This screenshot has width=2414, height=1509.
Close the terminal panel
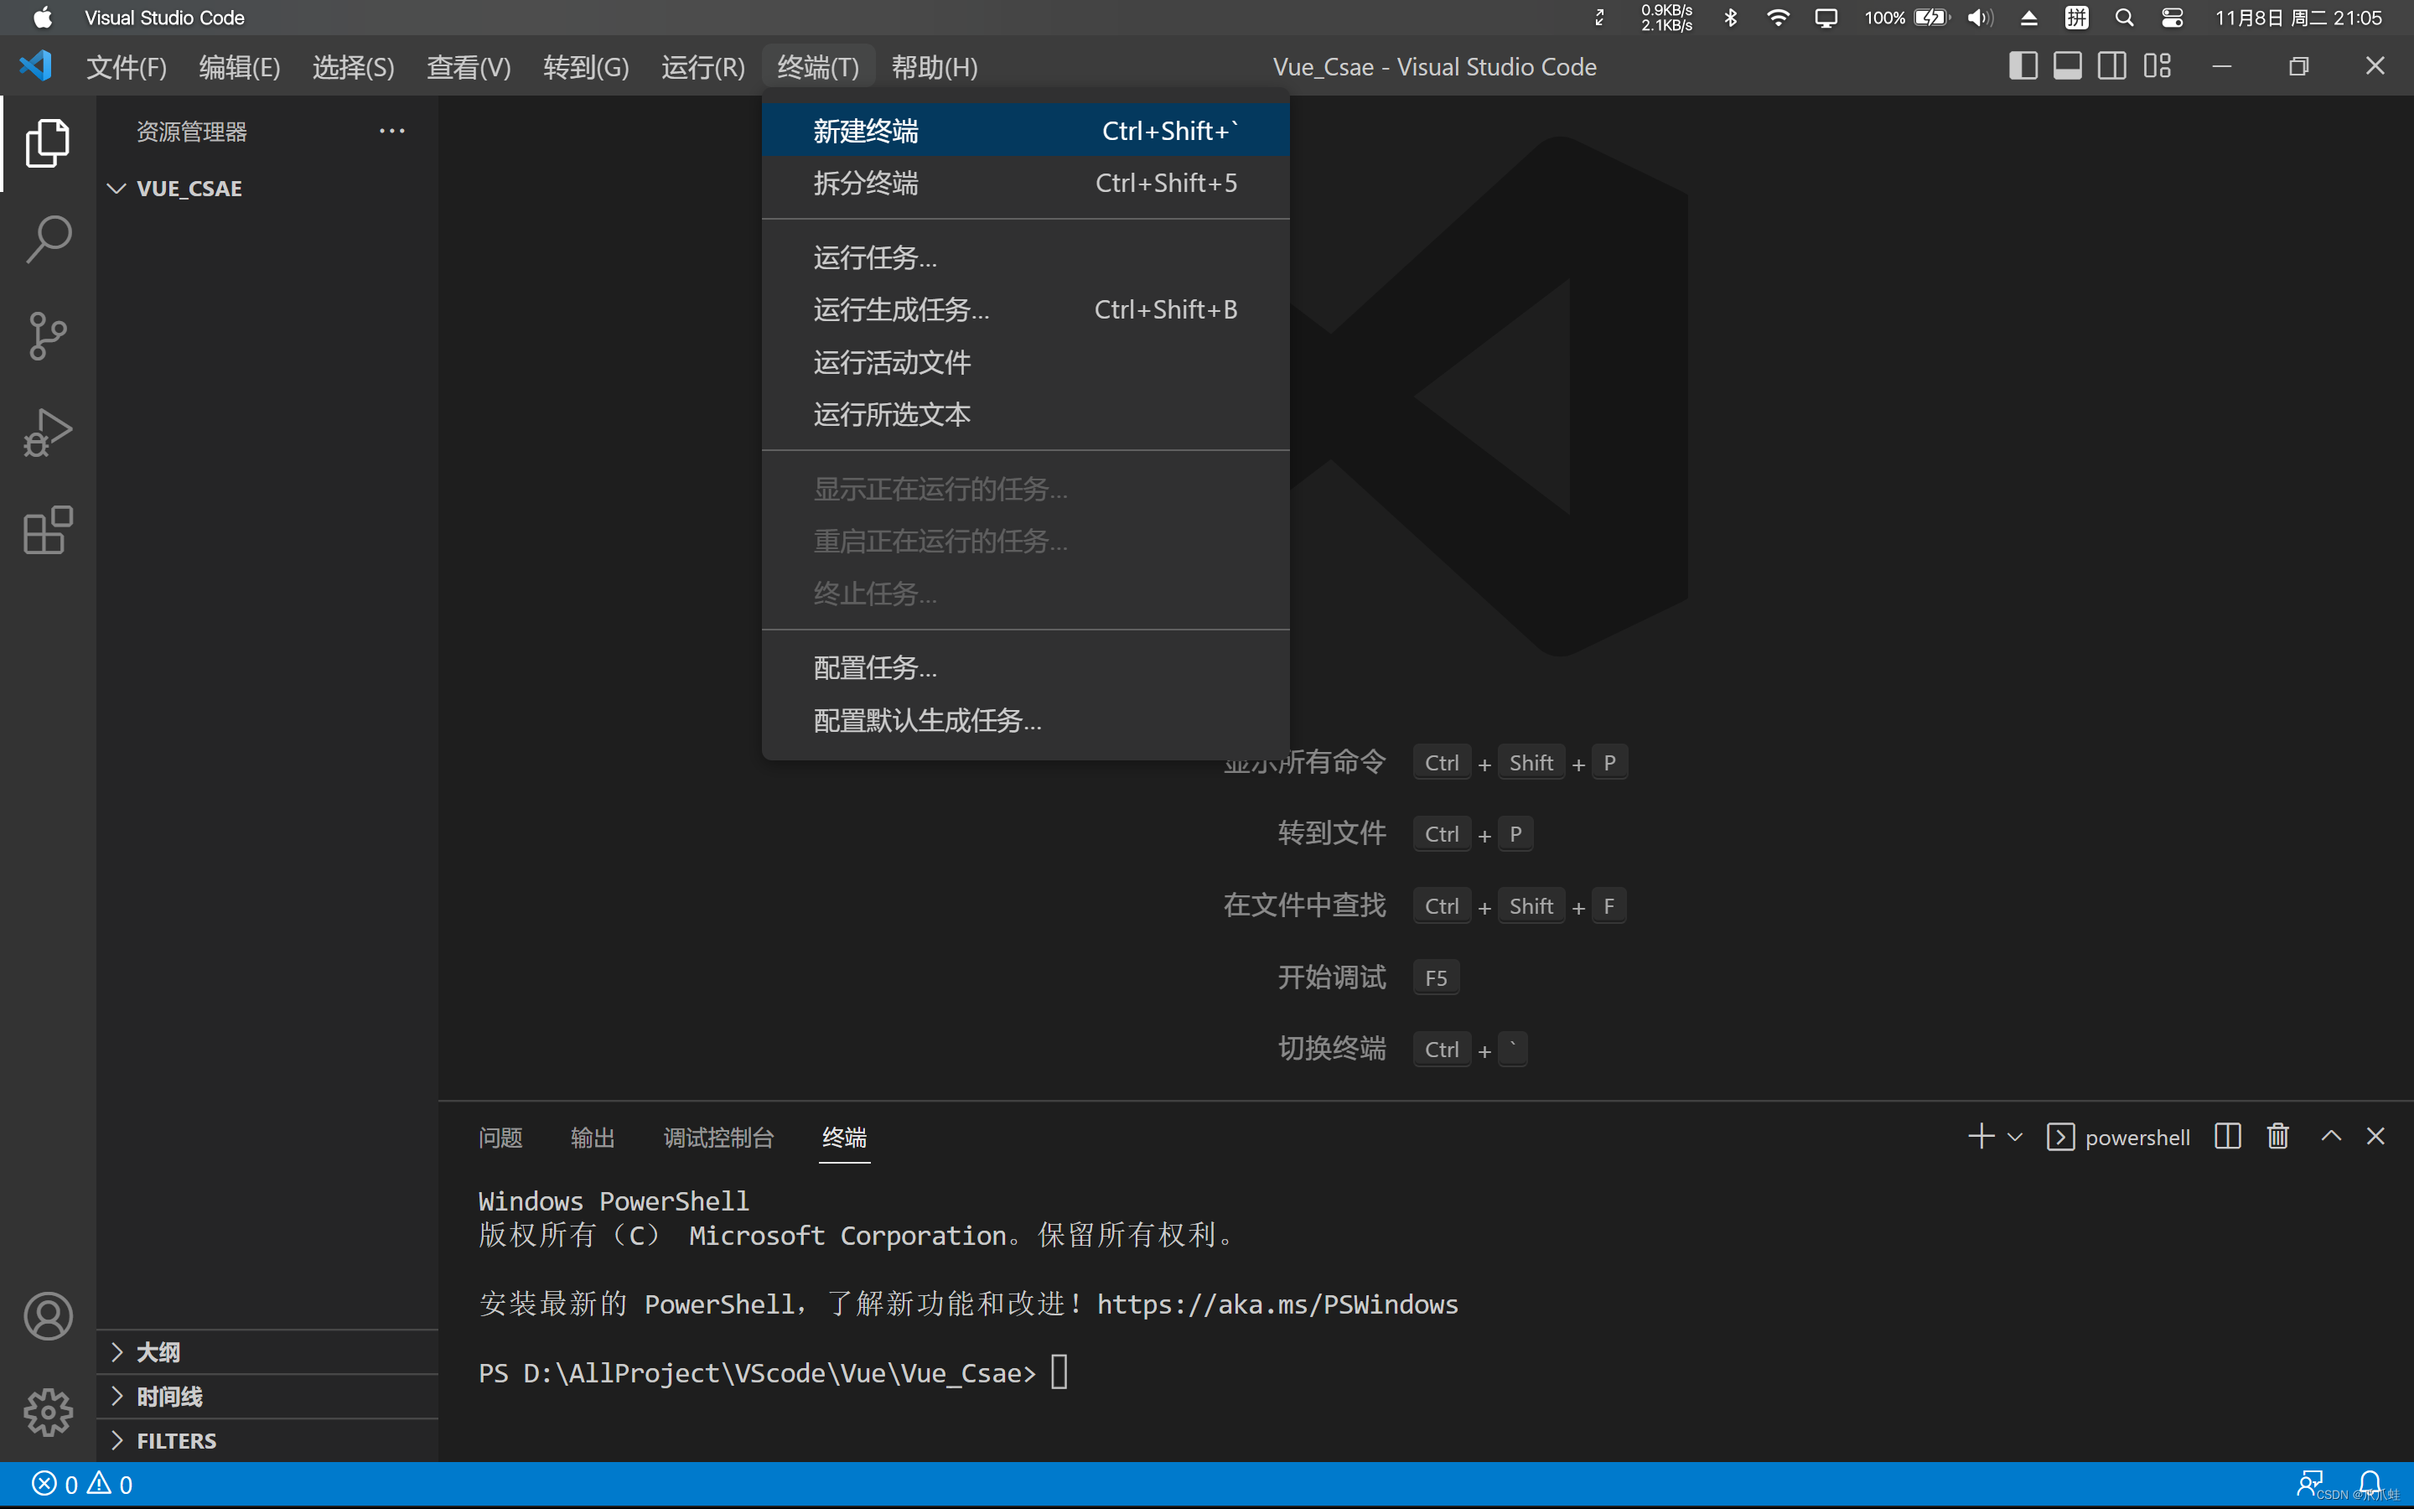(2375, 1136)
